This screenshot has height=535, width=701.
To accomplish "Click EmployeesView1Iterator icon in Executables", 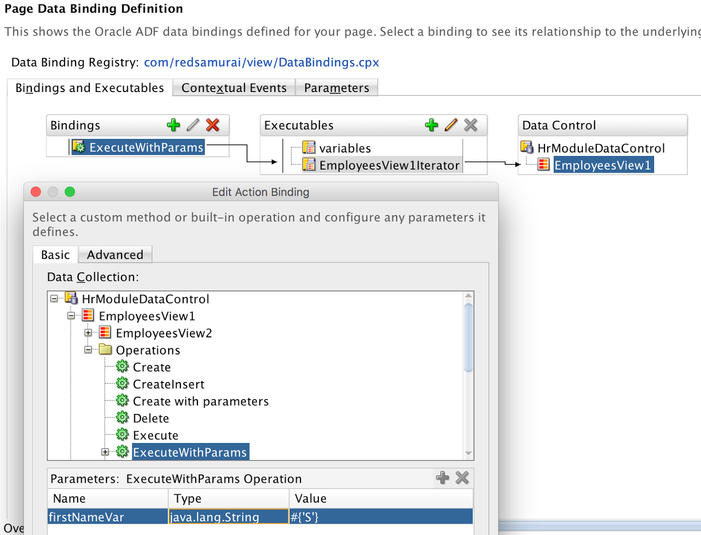I will pos(309,165).
